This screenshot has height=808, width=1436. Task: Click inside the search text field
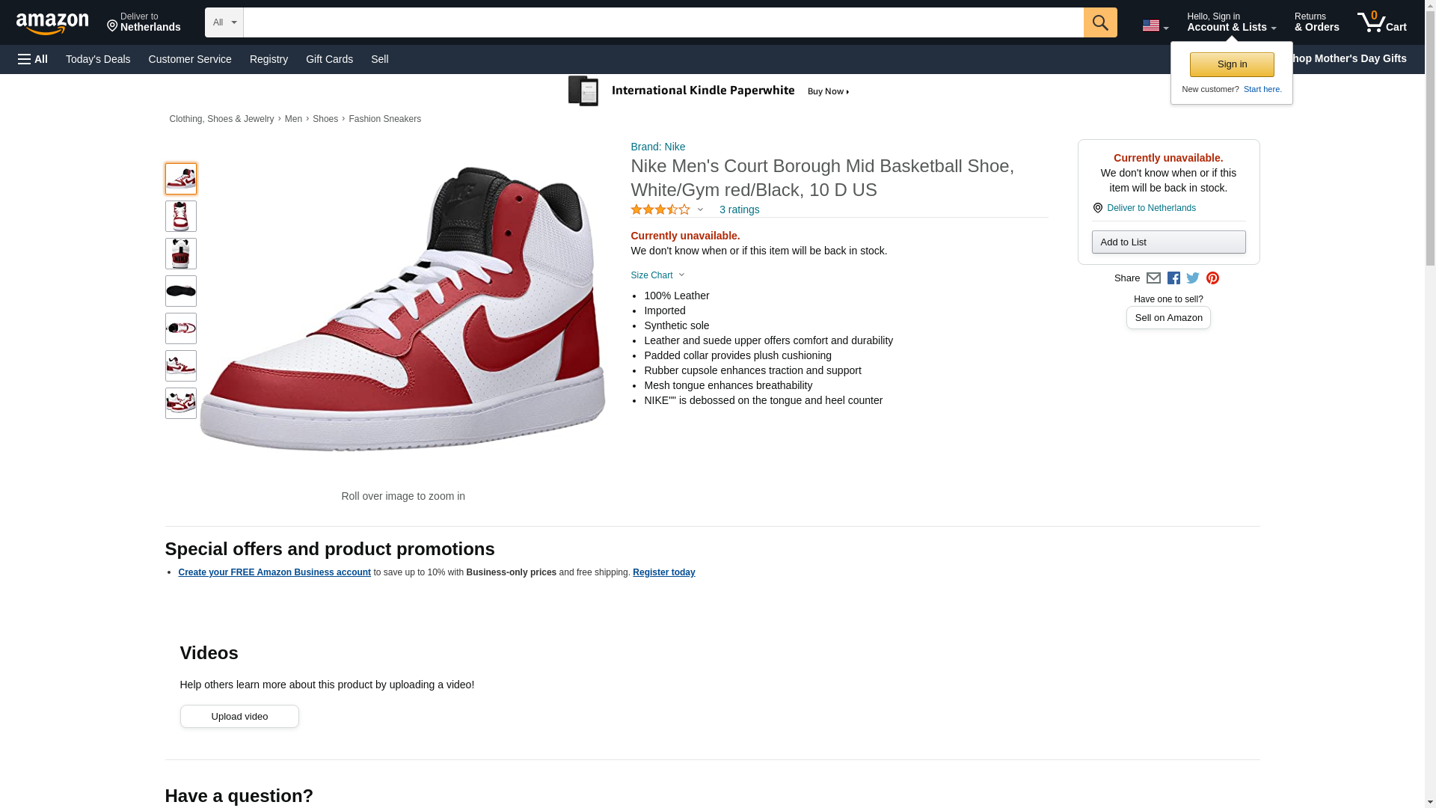pos(663,22)
